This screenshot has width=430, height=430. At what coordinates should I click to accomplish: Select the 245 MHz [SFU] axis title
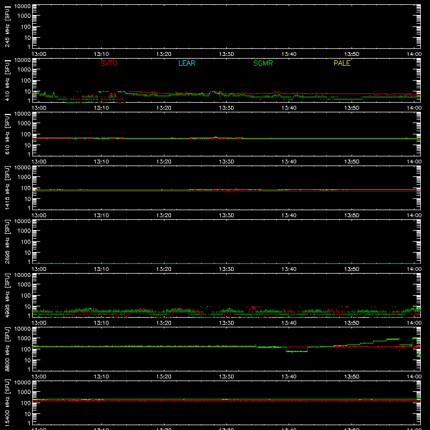[x=7, y=26]
